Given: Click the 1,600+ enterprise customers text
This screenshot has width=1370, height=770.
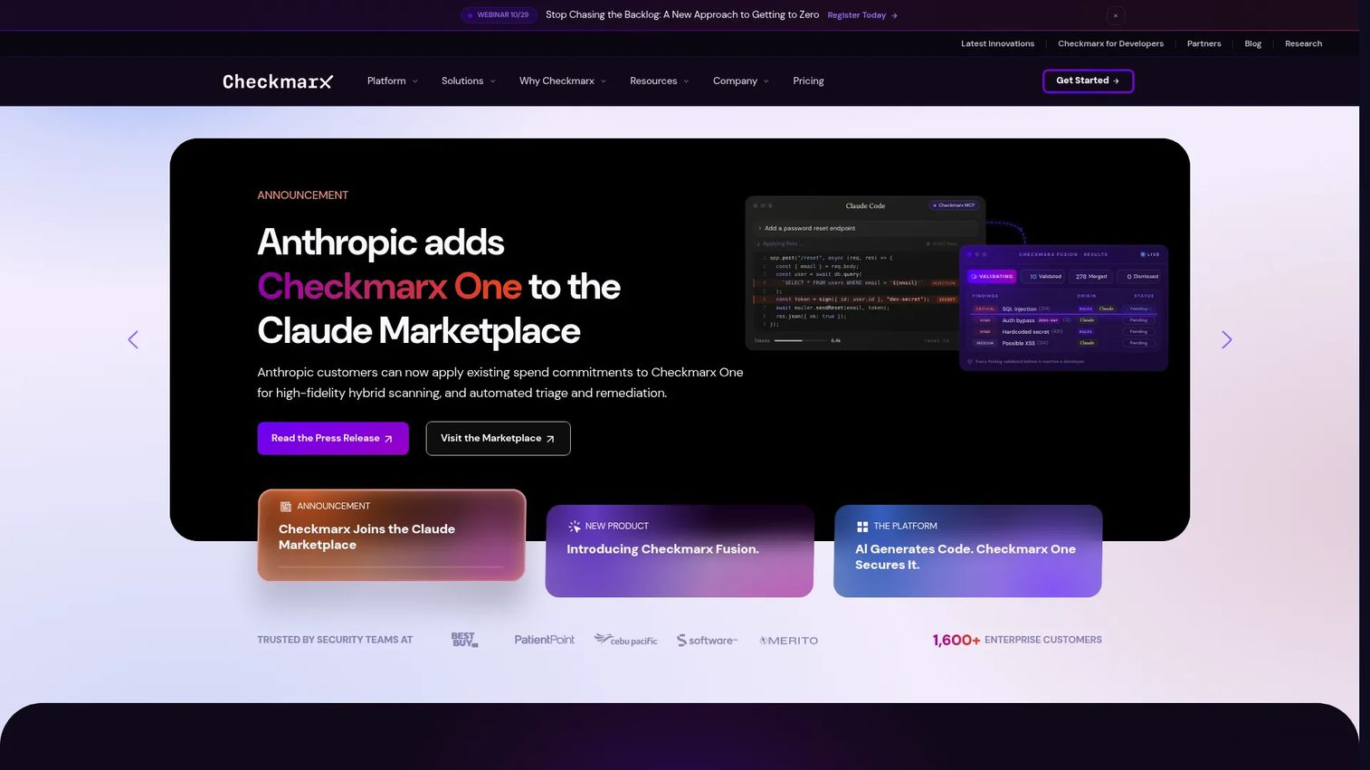Looking at the screenshot, I should pos(1017,640).
